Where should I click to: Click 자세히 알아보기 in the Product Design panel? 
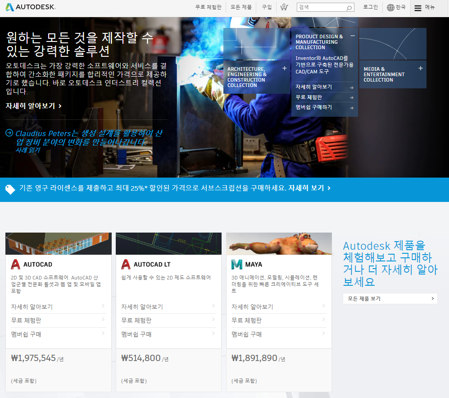(x=314, y=87)
